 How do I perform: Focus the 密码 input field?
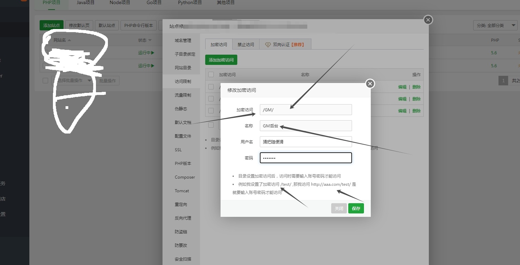pos(306,158)
